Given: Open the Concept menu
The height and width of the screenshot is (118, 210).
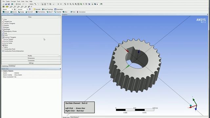Looking at the screenshot, I should point(13,1).
